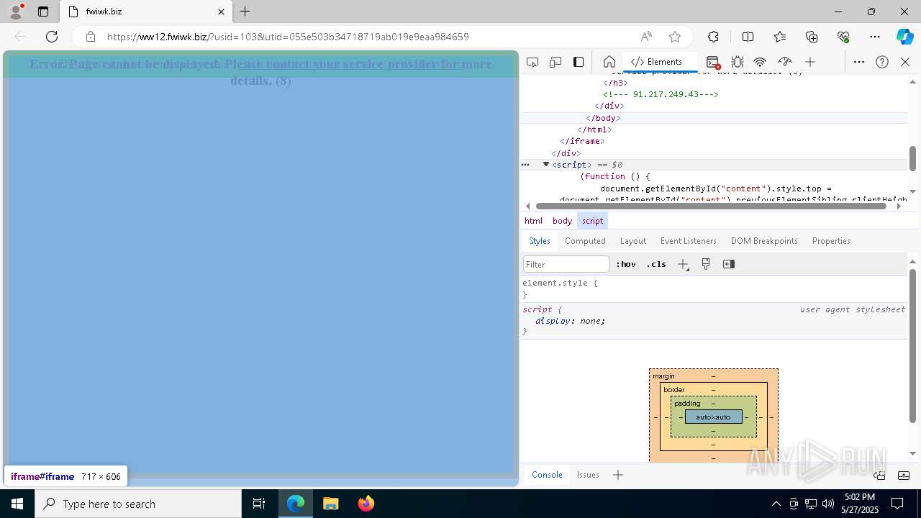Viewport: 921px width, 518px height.
Task: Select the Layout tab
Action: click(x=633, y=241)
